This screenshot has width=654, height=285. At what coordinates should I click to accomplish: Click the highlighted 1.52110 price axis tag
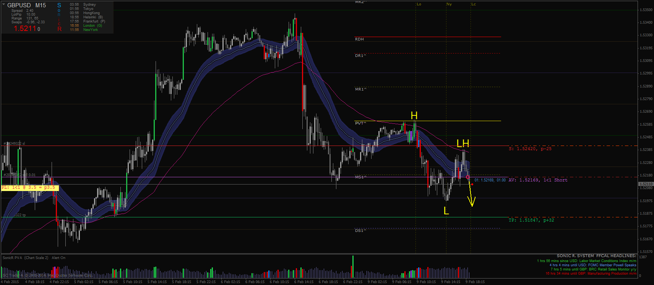(x=646, y=184)
